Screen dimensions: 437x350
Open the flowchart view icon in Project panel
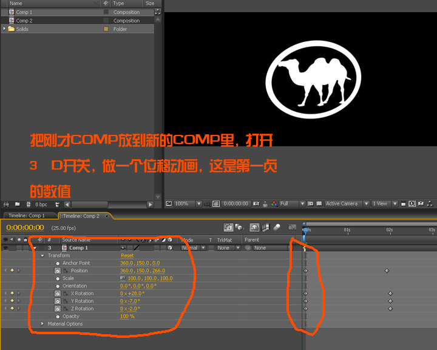tap(158, 12)
